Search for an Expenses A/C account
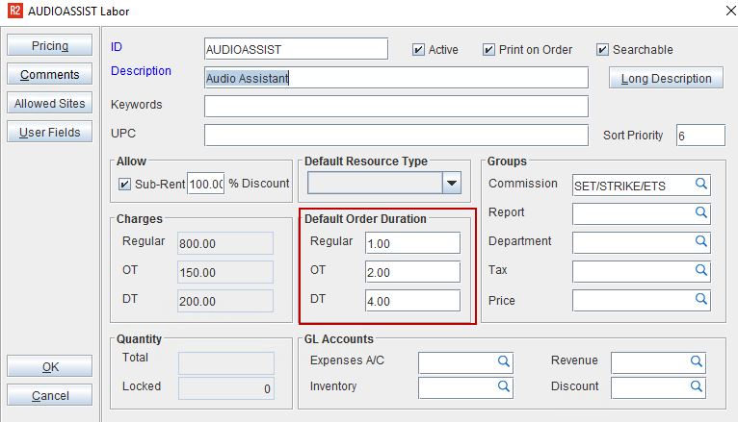Viewport: 738px width, 422px height. [x=503, y=361]
